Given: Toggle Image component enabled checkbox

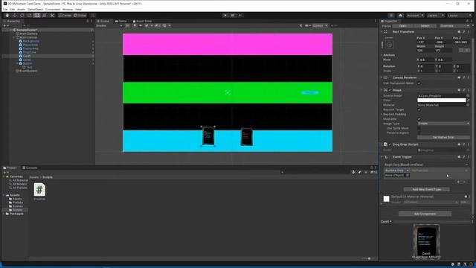Looking at the screenshot, I should (x=390, y=90).
